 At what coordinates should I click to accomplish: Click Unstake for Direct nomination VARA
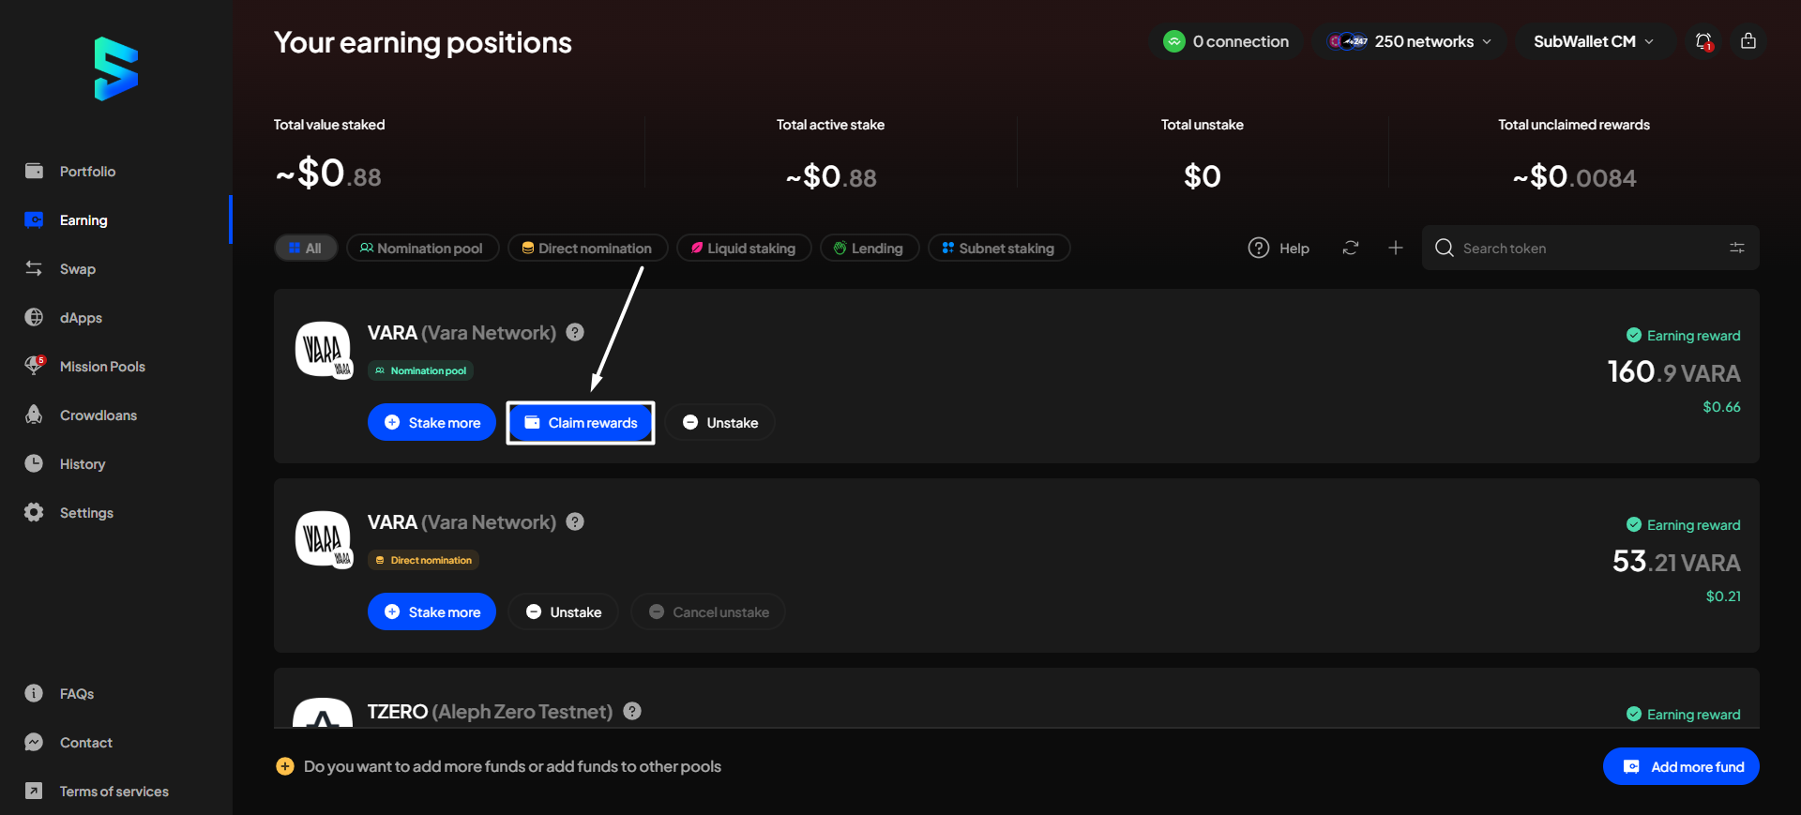(x=563, y=612)
